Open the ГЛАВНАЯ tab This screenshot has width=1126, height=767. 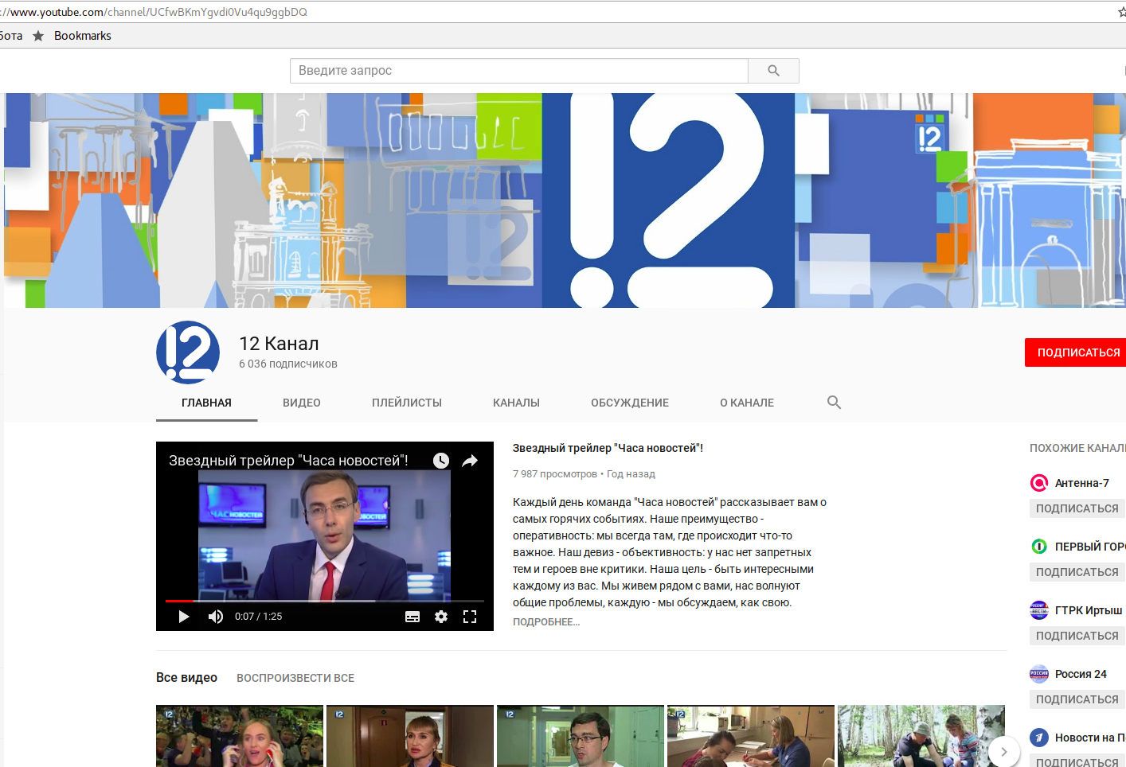[x=206, y=403]
